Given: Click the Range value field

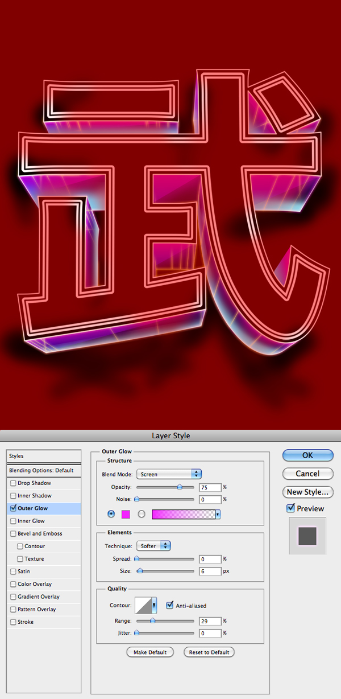Looking at the screenshot, I should pos(210,620).
